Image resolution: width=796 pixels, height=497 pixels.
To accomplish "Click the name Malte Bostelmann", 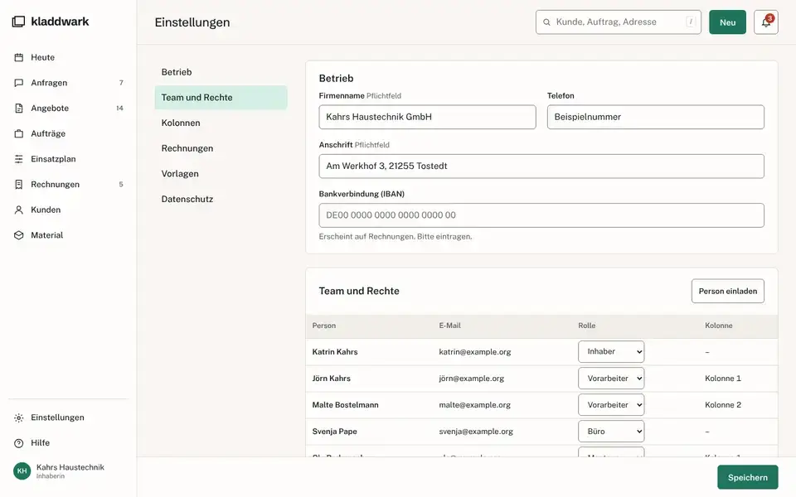I will pyautogui.click(x=345, y=405).
